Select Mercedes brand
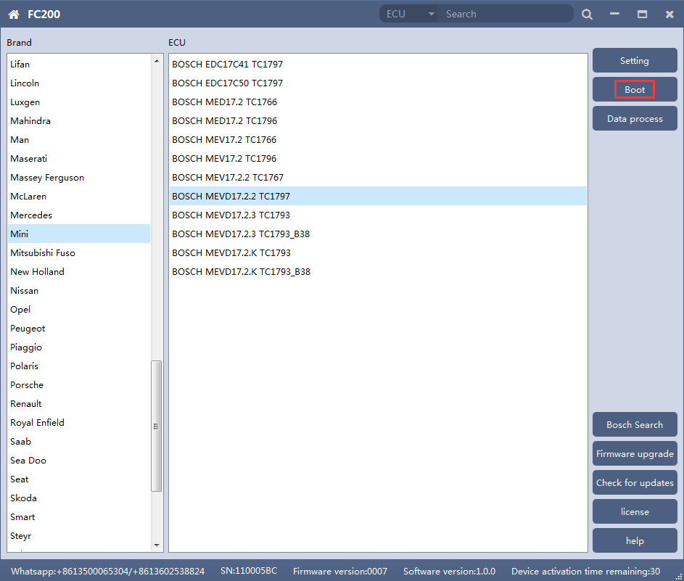 [x=79, y=215]
